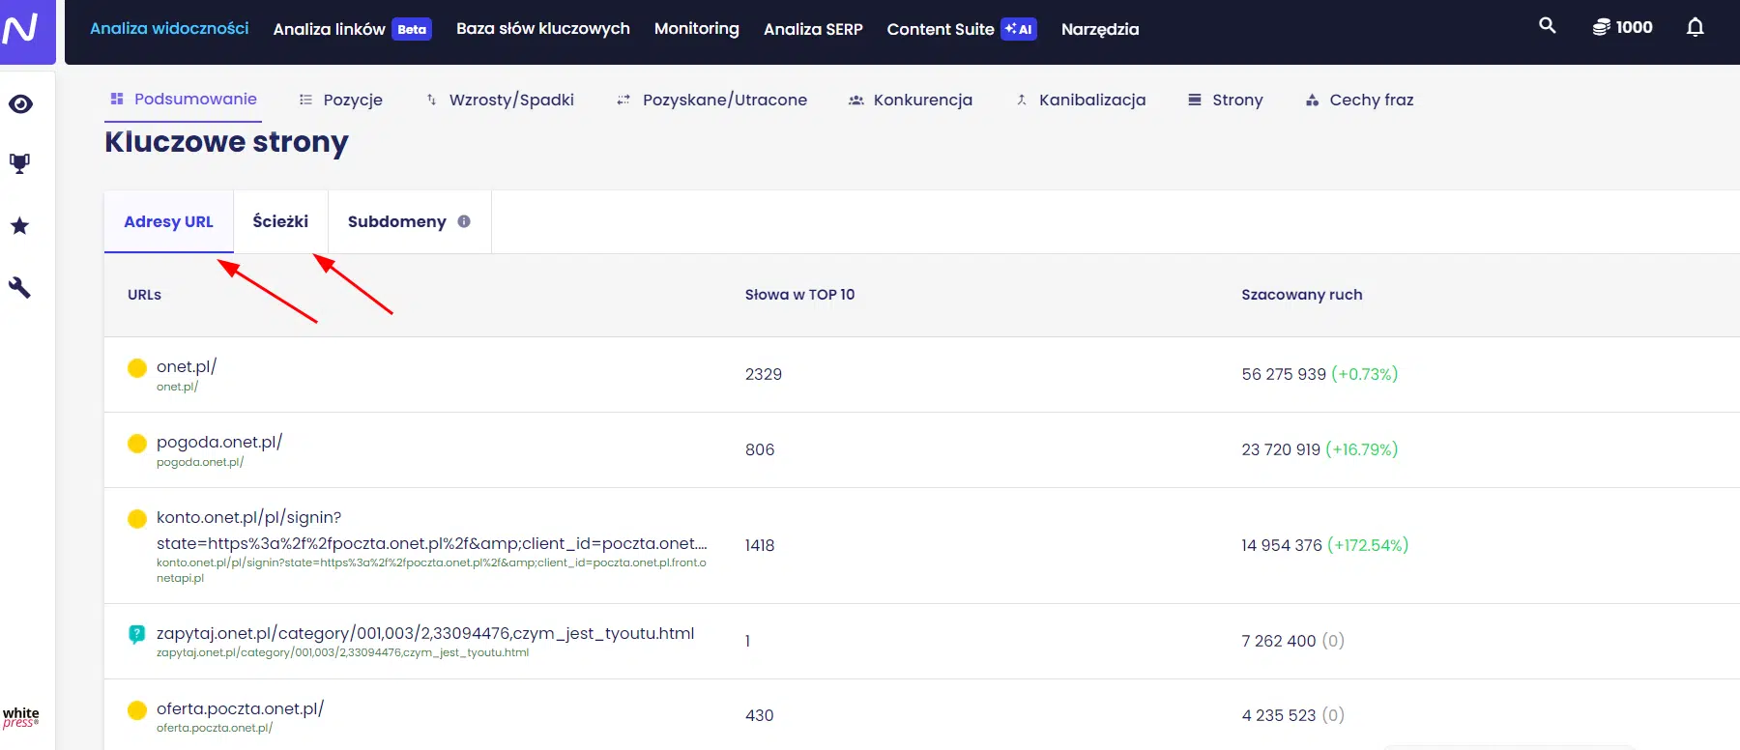1740x750 pixels.
Task: Open Analiza linków Beta menu
Action: tap(352, 29)
